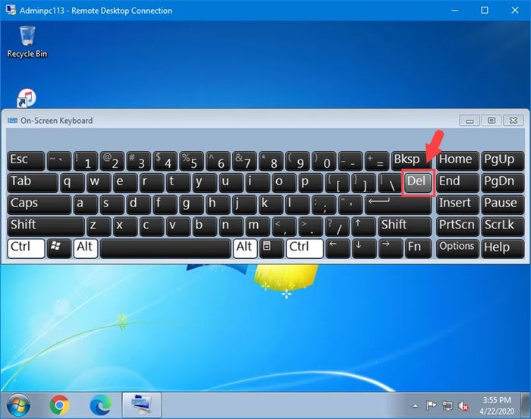This screenshot has height=419, width=531.
Task: Toggle the ScrLk key
Action: pyautogui.click(x=502, y=226)
